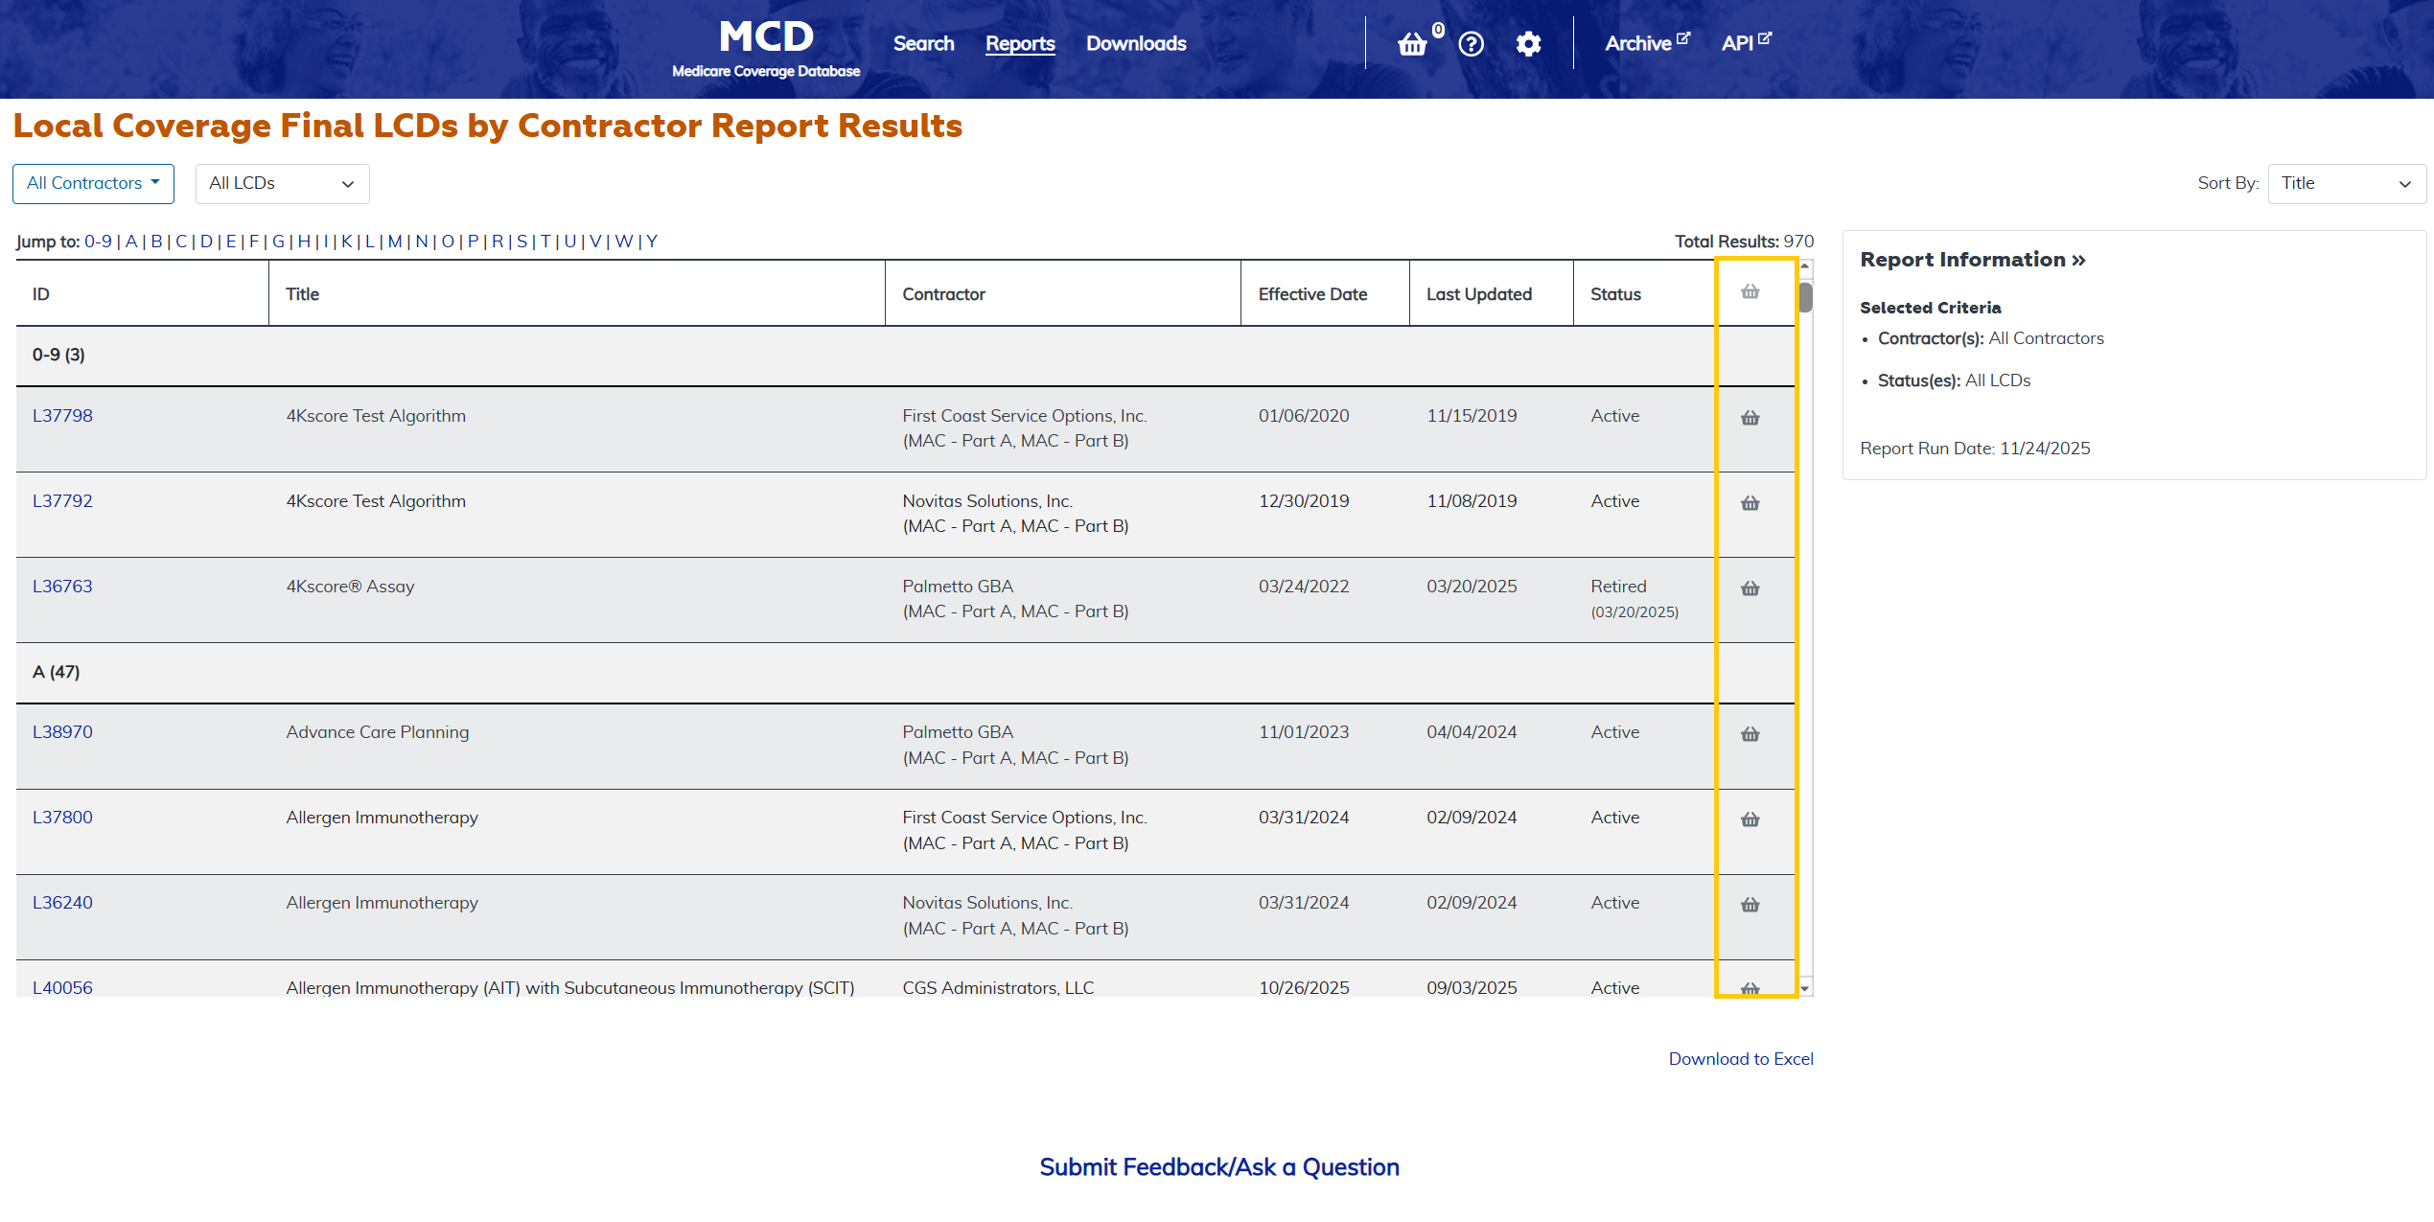The width and height of the screenshot is (2434, 1222).
Task: Add L36240 Allergen Immunotherapy to basket
Action: click(1750, 905)
